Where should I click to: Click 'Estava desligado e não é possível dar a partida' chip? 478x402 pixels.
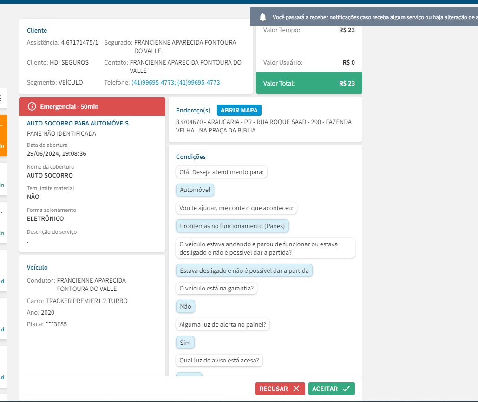pos(244,270)
